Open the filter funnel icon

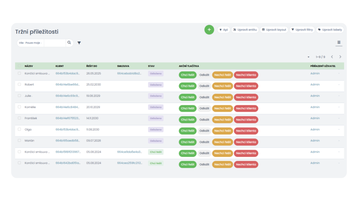pyautogui.click(x=79, y=43)
